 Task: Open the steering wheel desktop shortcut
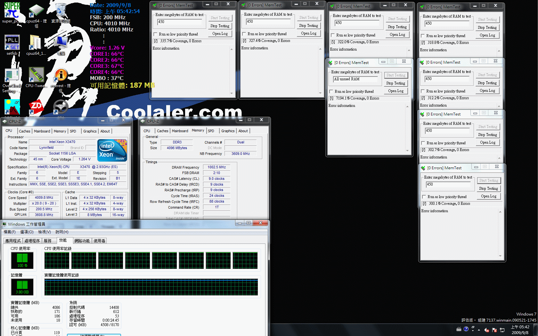coord(61,107)
